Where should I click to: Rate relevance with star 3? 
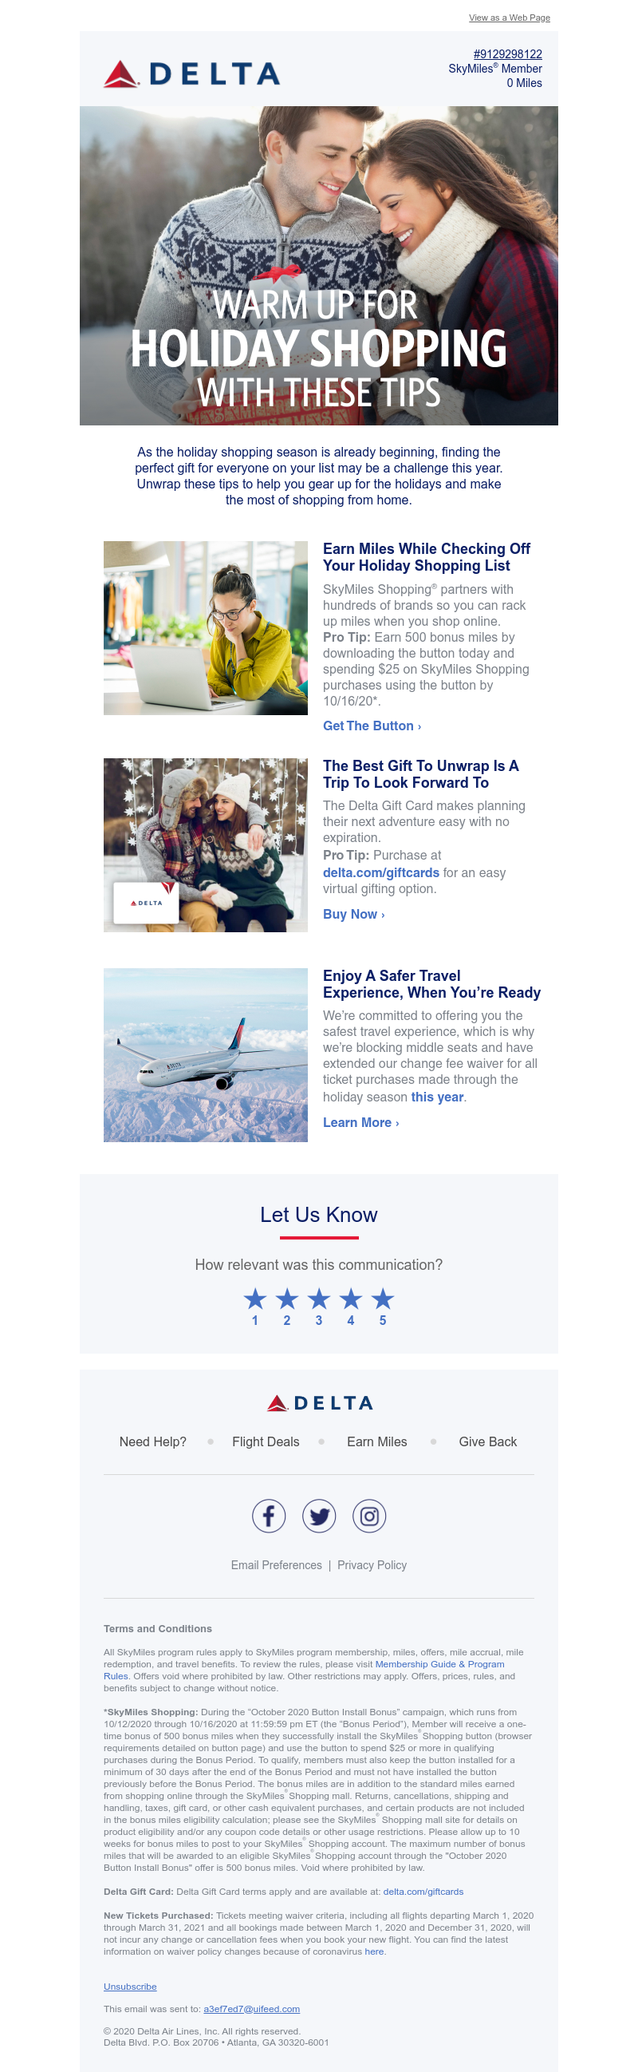[x=319, y=1307]
